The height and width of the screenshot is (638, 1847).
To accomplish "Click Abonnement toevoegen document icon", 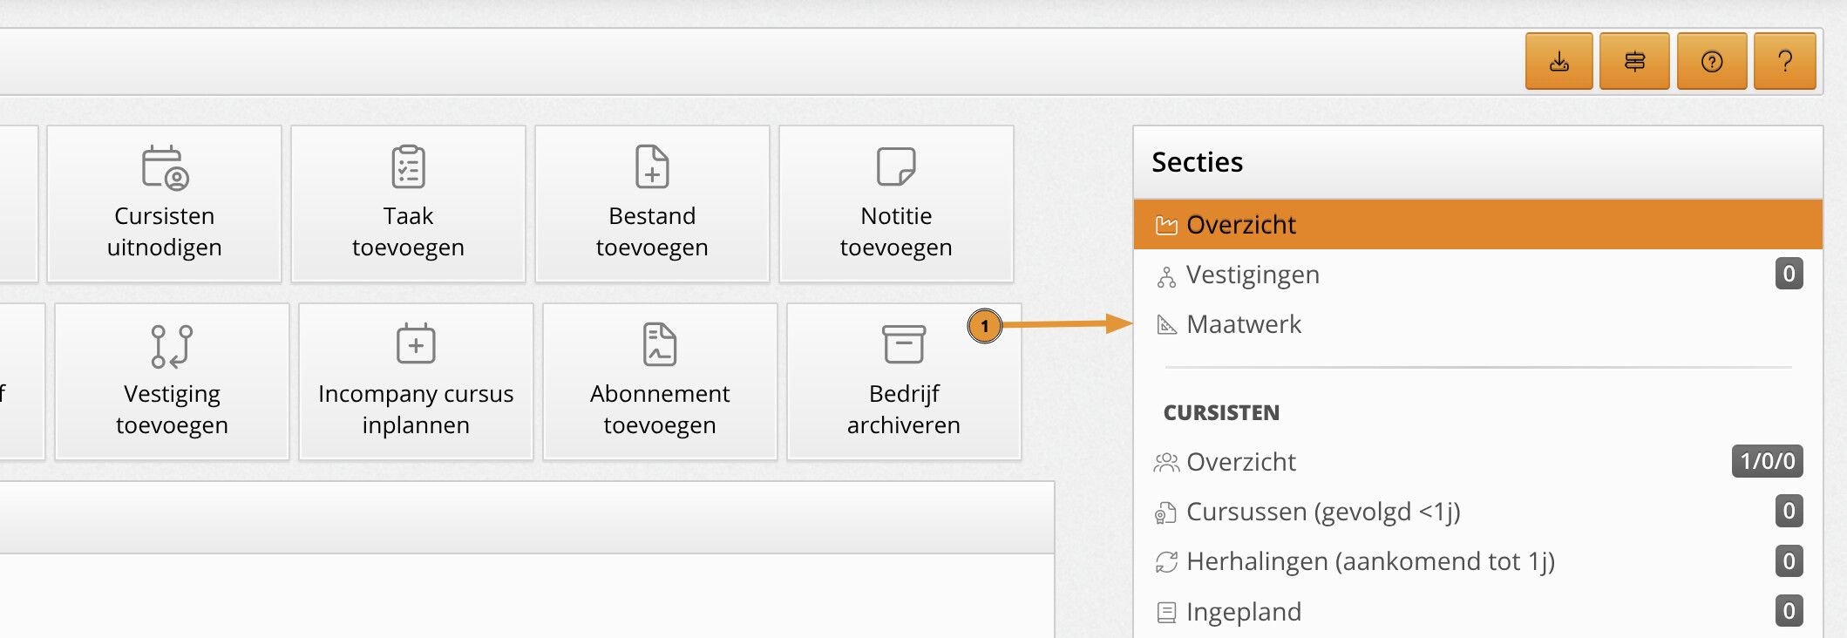I will pyautogui.click(x=660, y=344).
